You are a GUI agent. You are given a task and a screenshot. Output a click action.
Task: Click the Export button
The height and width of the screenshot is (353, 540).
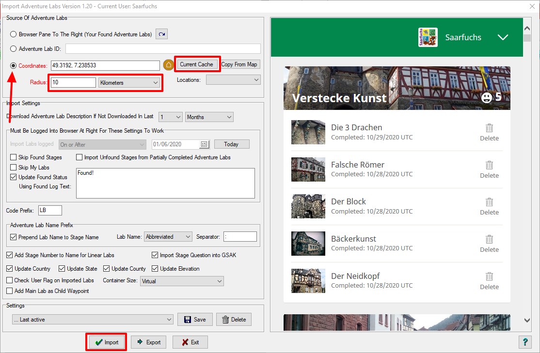[x=149, y=342]
